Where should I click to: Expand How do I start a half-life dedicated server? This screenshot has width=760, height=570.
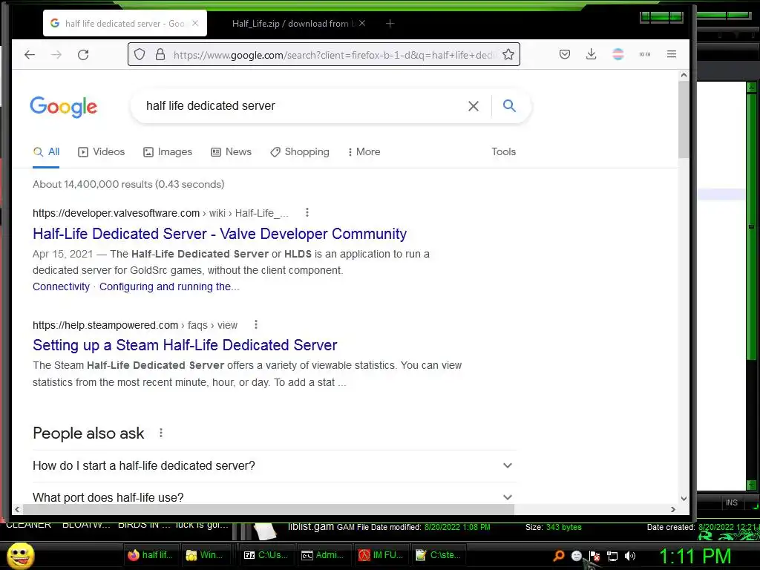(275, 466)
